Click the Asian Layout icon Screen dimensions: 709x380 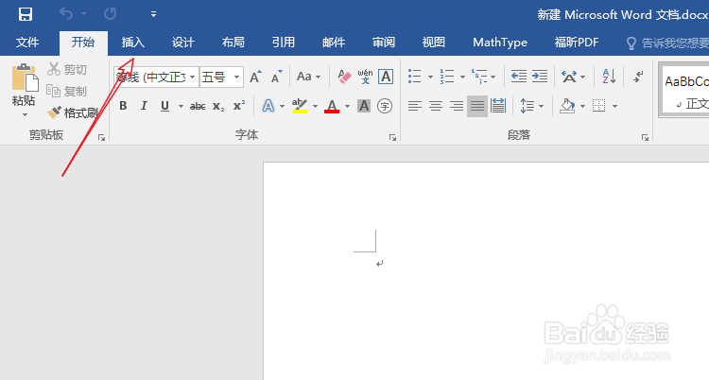(569, 77)
